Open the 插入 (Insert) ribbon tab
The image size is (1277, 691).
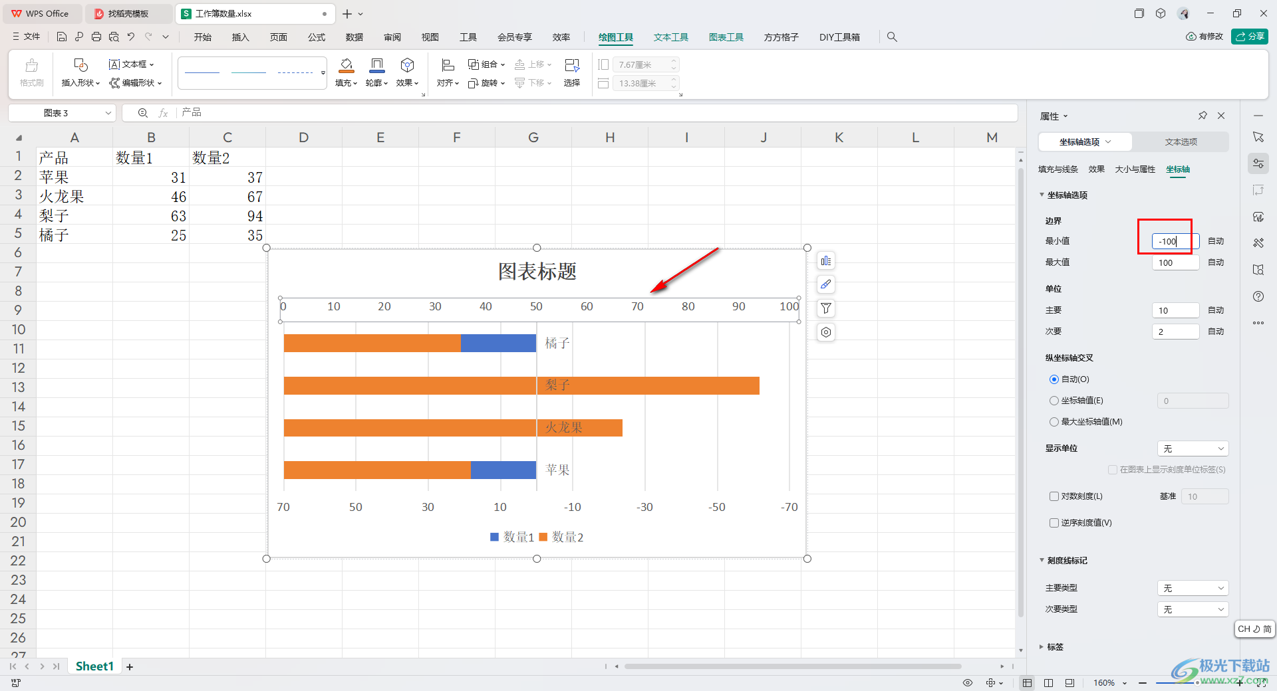click(241, 37)
